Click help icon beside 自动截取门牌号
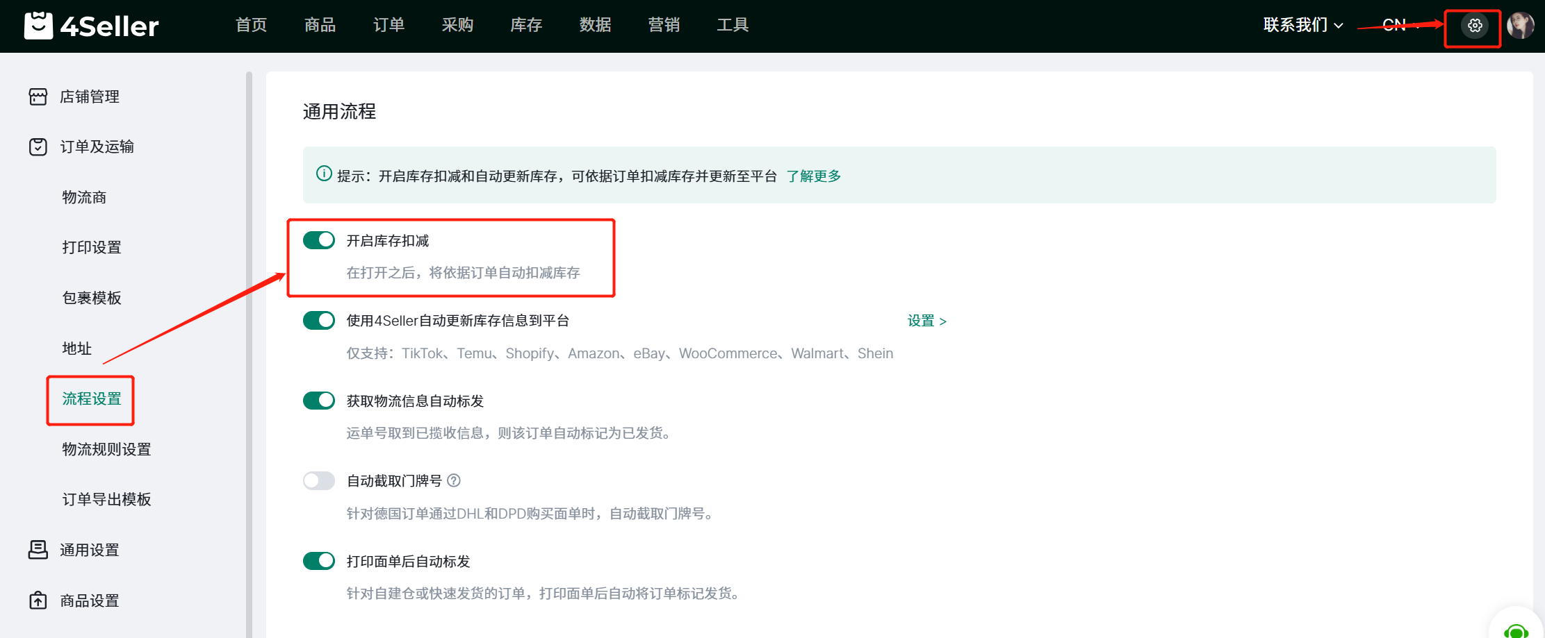1545x638 pixels. click(454, 480)
